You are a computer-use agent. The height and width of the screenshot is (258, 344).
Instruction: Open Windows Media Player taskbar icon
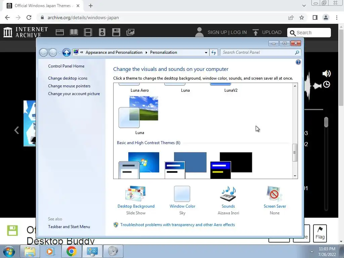(50, 251)
